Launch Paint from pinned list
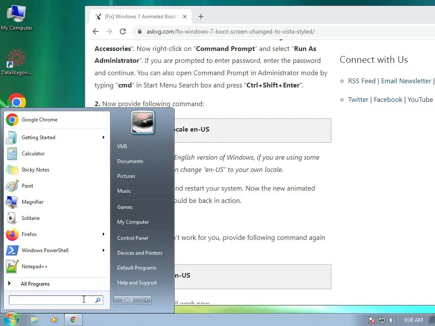The width and height of the screenshot is (435, 326). pyautogui.click(x=57, y=186)
